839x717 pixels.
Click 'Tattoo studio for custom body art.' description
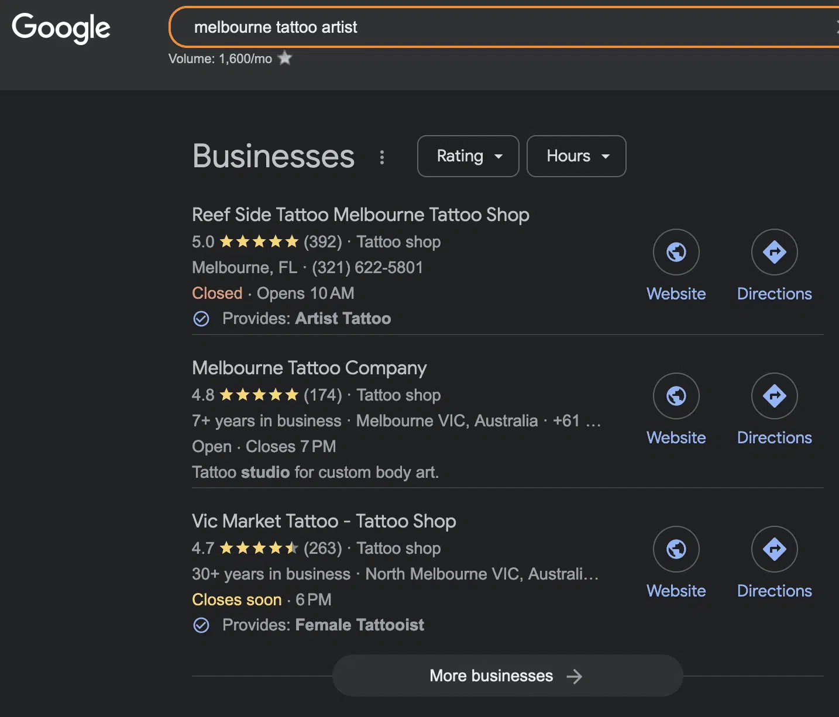coord(315,472)
